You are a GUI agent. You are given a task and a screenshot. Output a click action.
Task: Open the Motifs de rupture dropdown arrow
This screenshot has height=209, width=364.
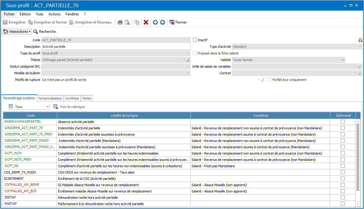[259, 80]
